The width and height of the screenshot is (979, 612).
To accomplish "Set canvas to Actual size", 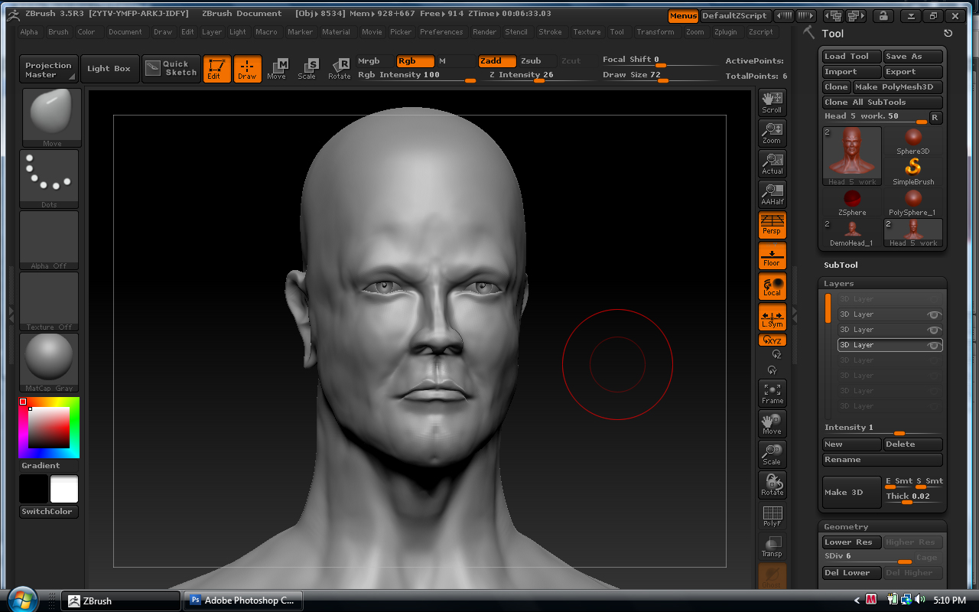I will click(x=772, y=164).
